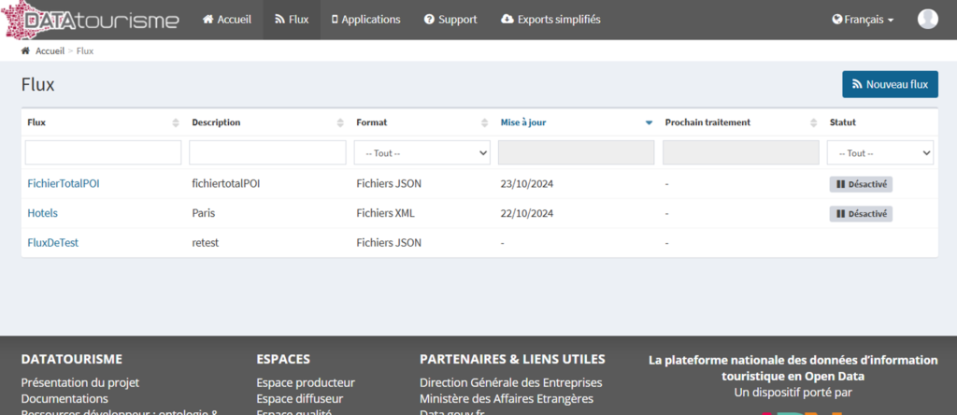Toggle Désactivé status of Hotels flux

861,214
